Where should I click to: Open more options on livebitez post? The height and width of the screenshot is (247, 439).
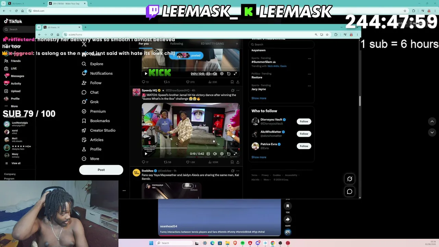point(238,171)
